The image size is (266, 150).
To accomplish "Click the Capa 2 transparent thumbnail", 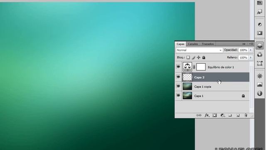I will 187,77.
